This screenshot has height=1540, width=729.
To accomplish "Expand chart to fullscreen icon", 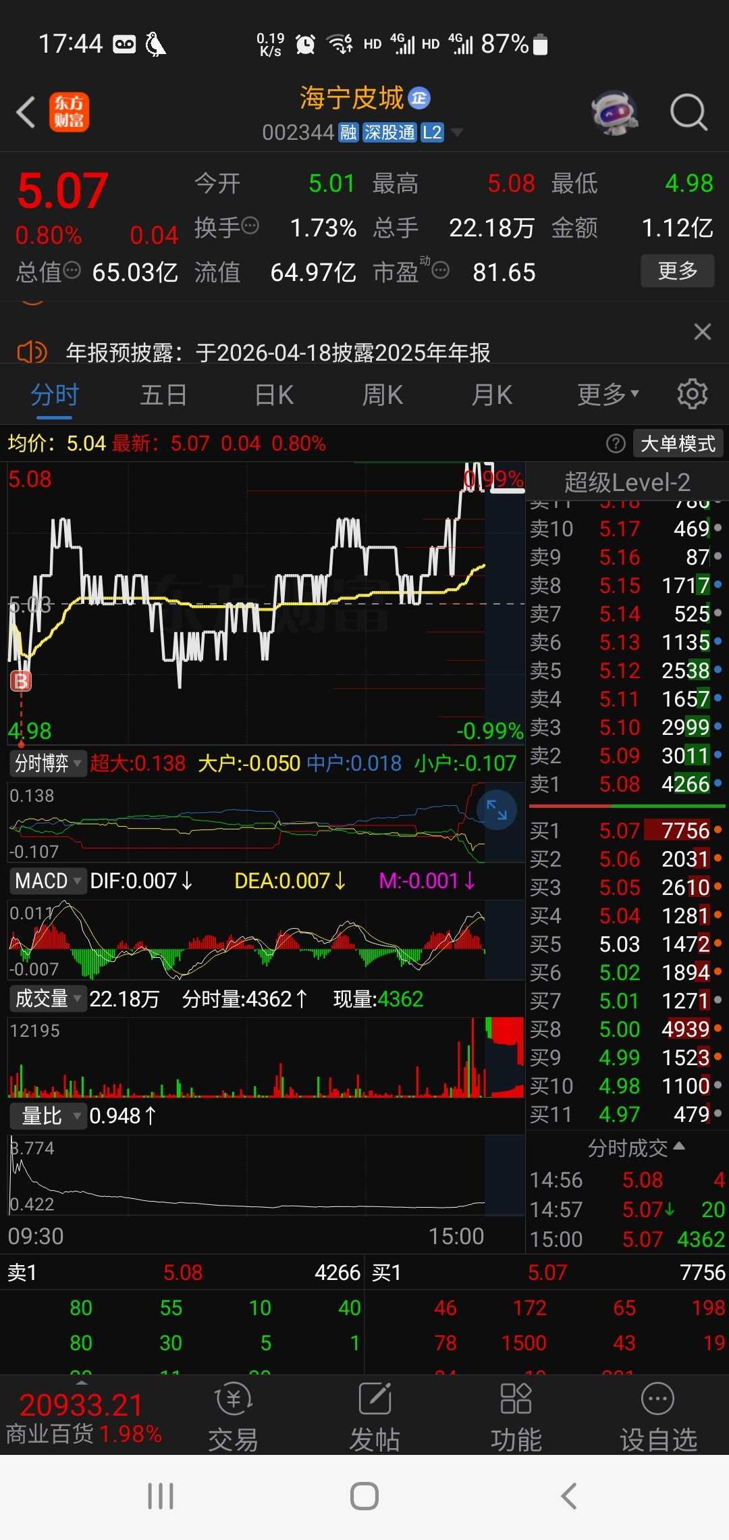I will (x=497, y=809).
